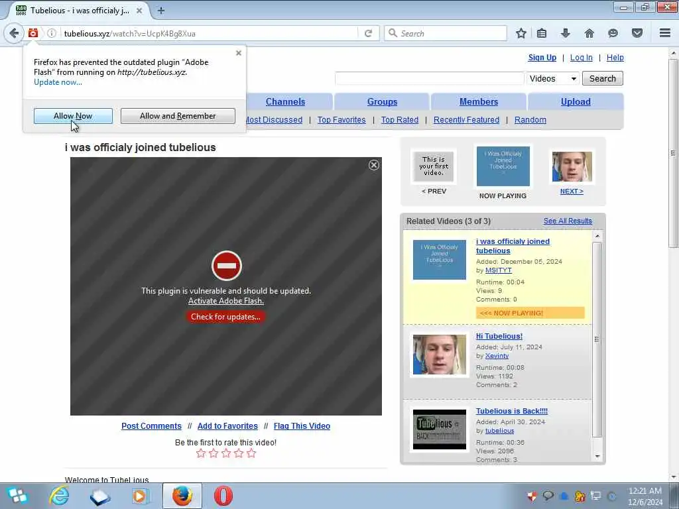Viewport: 679px width, 509px height.
Task: Open a new tab with plus icon
Action: click(x=160, y=11)
